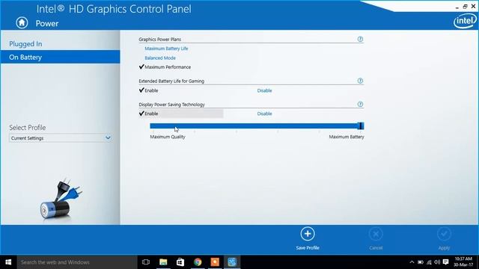Open help for Display Power Saving Technology
The image size is (479, 269).
point(360,105)
